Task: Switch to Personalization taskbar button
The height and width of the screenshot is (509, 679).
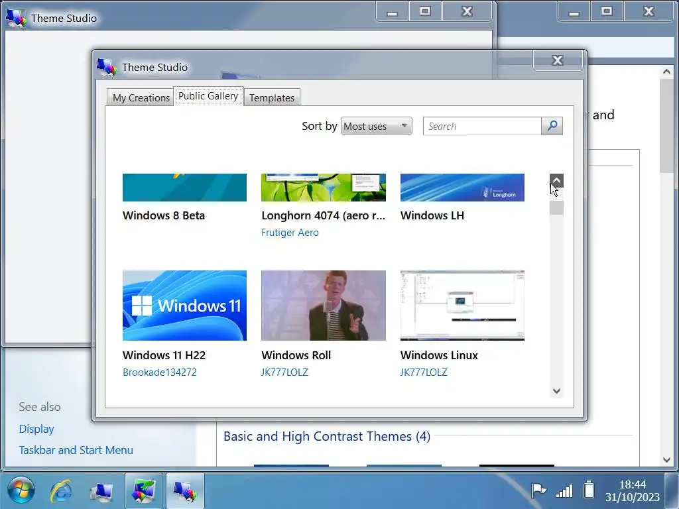Action: click(x=144, y=491)
